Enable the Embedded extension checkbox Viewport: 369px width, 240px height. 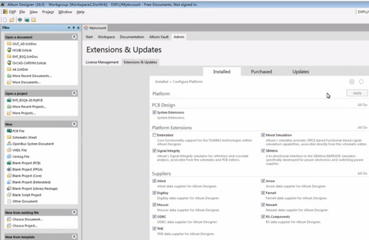154,135
